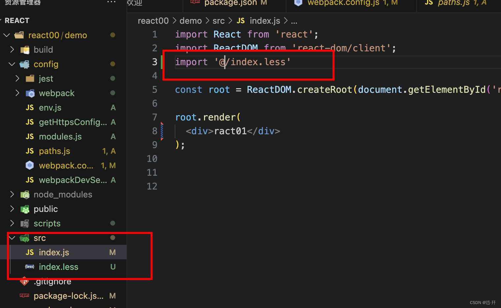501x308 pixels.
Task: Click the jest folder icon
Action: point(30,79)
